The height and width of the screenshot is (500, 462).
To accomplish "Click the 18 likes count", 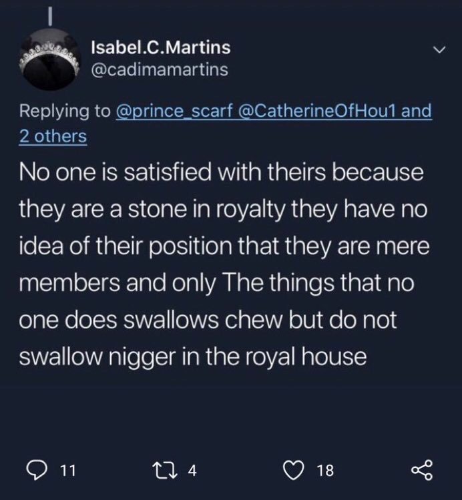I will click(324, 471).
